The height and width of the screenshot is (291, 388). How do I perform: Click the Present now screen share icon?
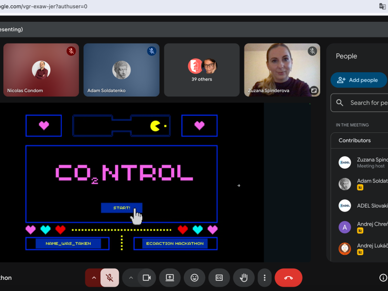point(170,278)
